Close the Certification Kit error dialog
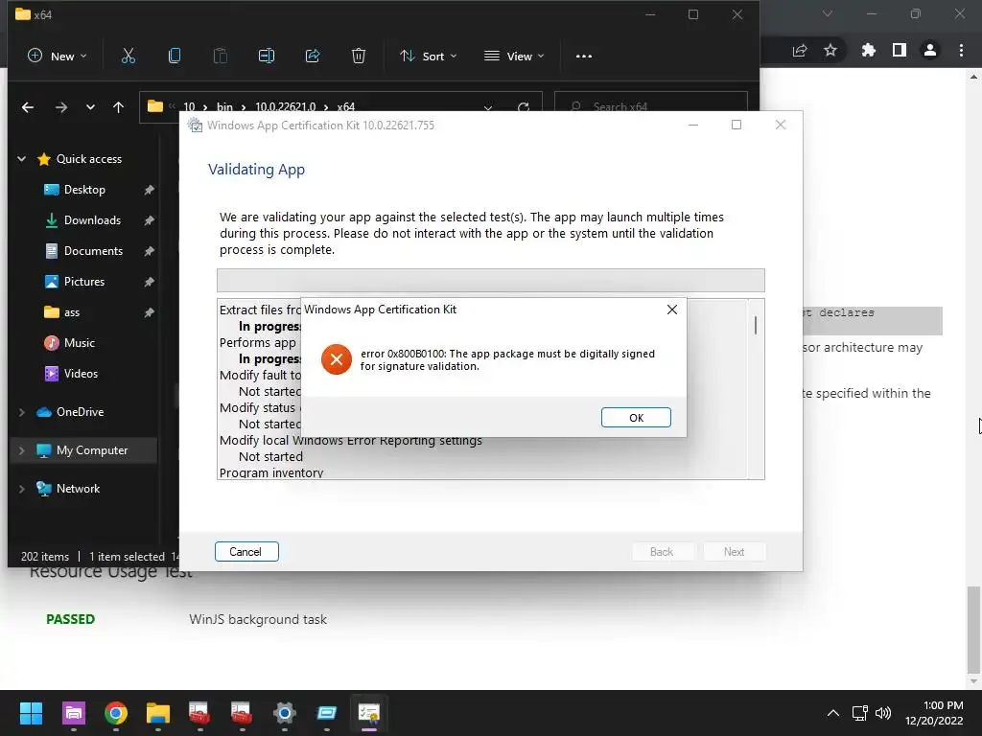The width and height of the screenshot is (982, 736). [672, 310]
